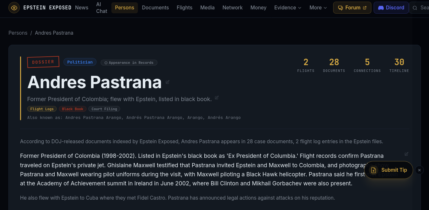429x210 pixels.
Task: Navigate to the Network section
Action: point(232,8)
